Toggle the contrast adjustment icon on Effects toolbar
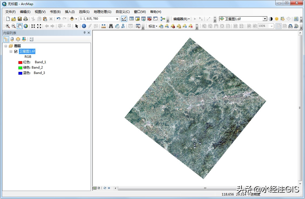Viewport: 305px width, 199px height. click(x=270, y=19)
